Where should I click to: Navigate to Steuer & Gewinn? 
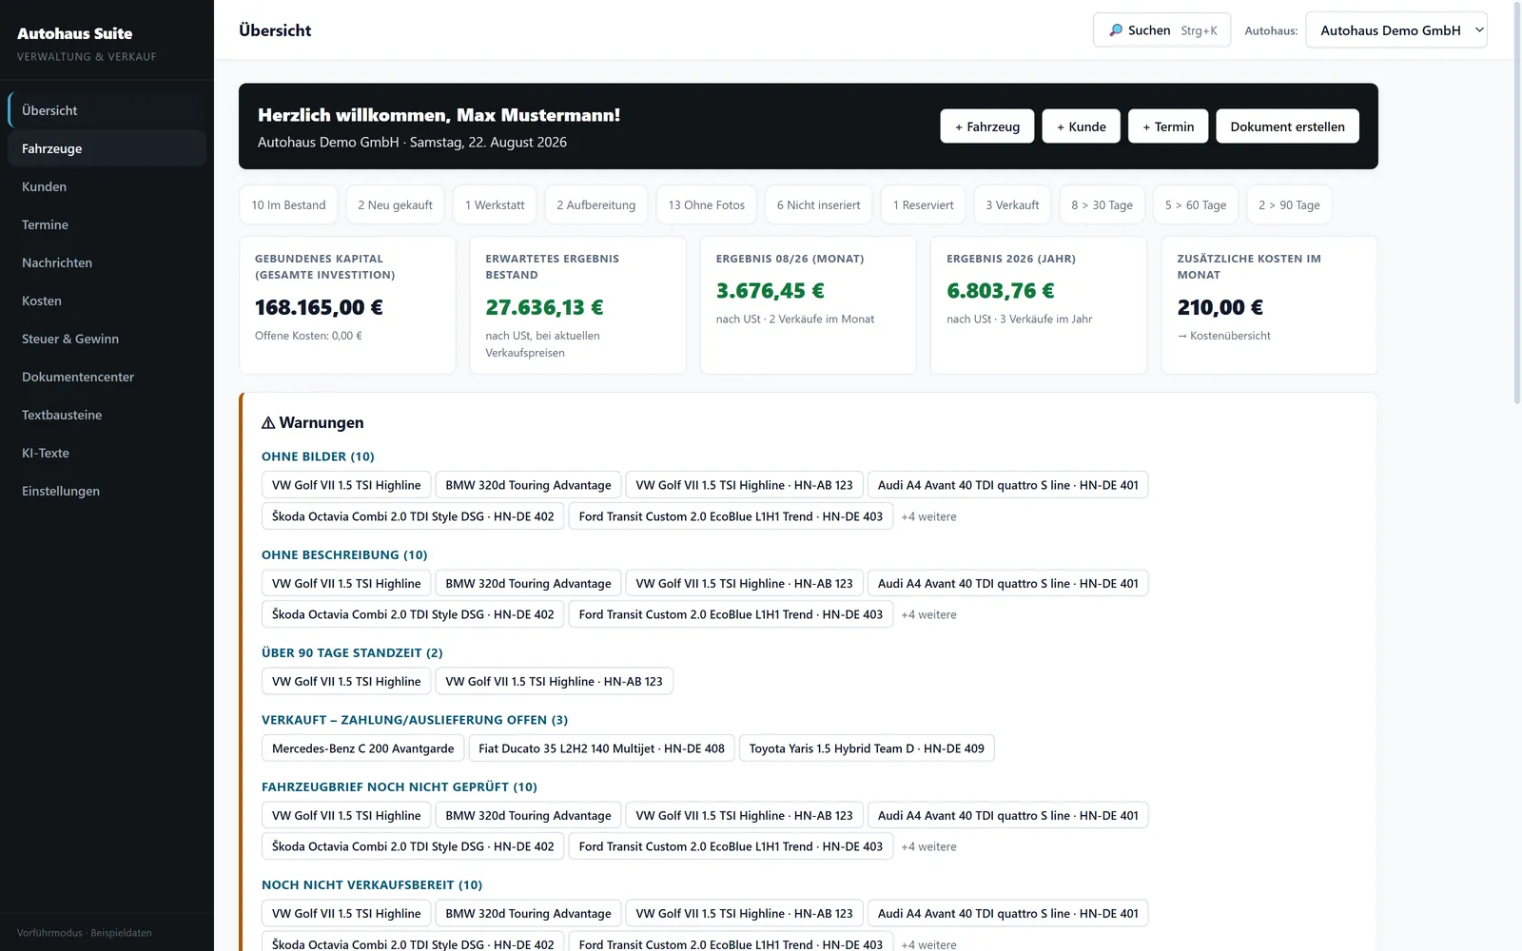tap(107, 339)
